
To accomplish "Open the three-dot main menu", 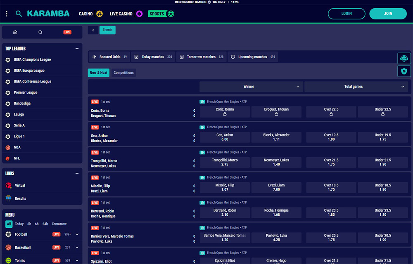I will [x=7, y=14].
